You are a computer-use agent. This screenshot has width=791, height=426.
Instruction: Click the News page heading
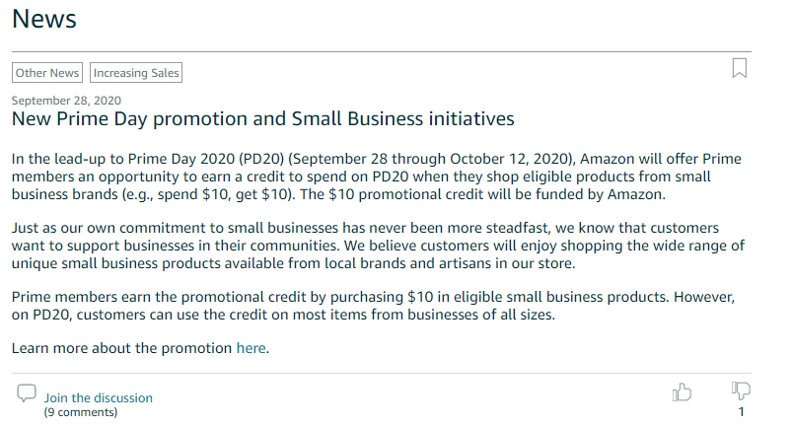(44, 19)
